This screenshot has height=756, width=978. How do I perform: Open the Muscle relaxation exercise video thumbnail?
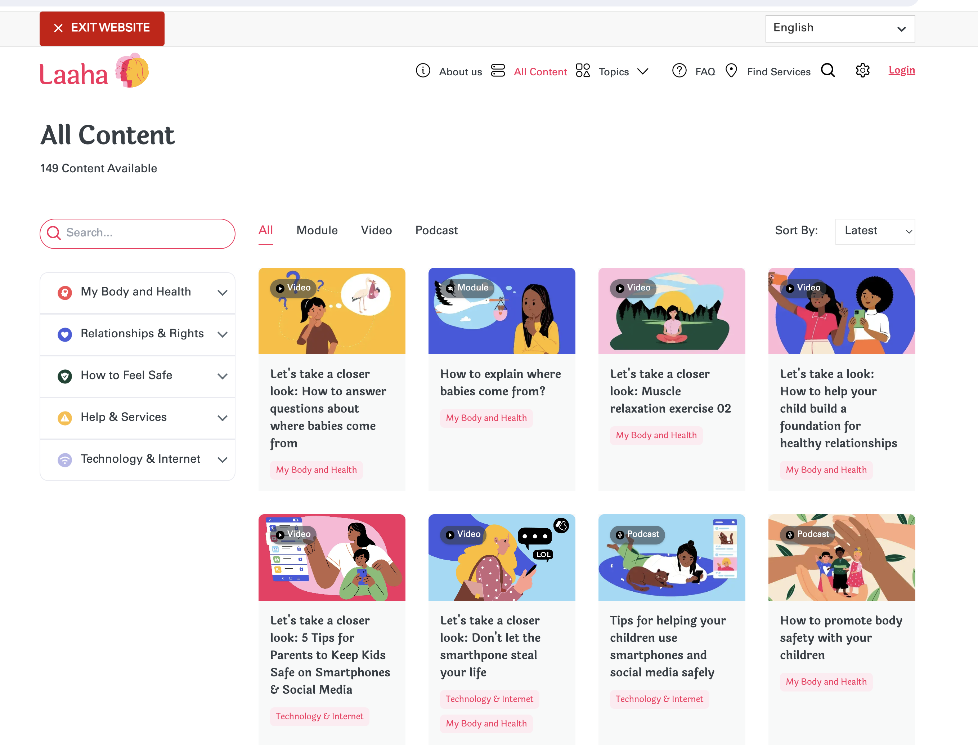coord(671,311)
